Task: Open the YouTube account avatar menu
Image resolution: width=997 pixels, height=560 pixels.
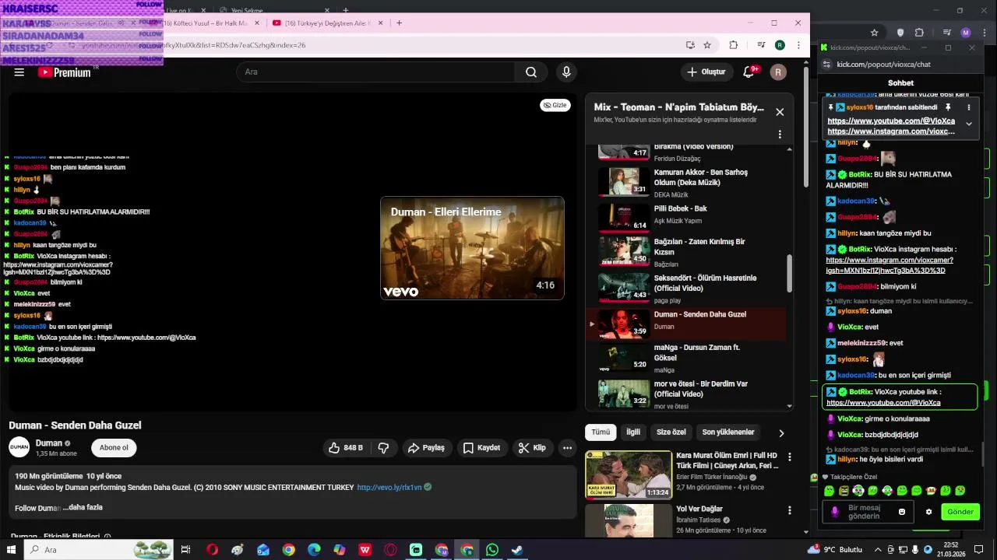Action: pos(778,72)
